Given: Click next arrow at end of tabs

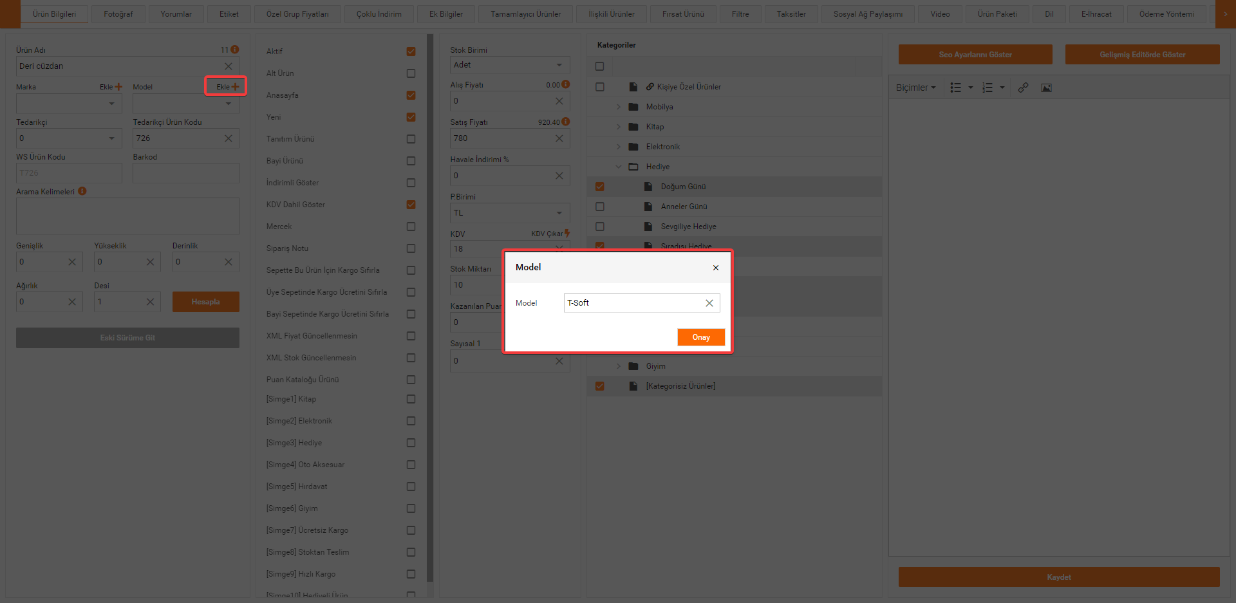Looking at the screenshot, I should click(1225, 14).
